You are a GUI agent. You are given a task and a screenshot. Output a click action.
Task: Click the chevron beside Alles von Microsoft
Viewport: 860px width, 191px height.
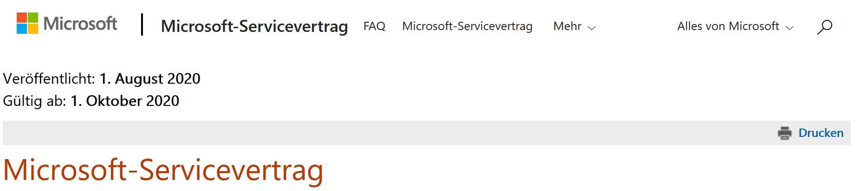click(789, 28)
